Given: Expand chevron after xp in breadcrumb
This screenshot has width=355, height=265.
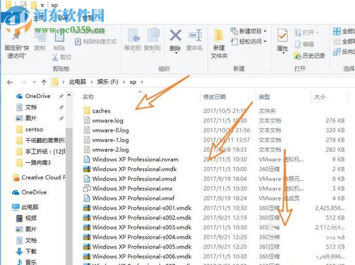Looking at the screenshot, I should tap(142, 82).
